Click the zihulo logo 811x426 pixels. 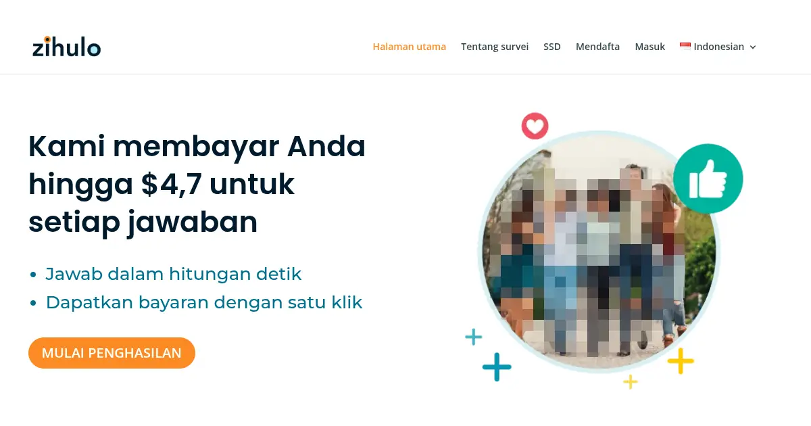(x=66, y=46)
